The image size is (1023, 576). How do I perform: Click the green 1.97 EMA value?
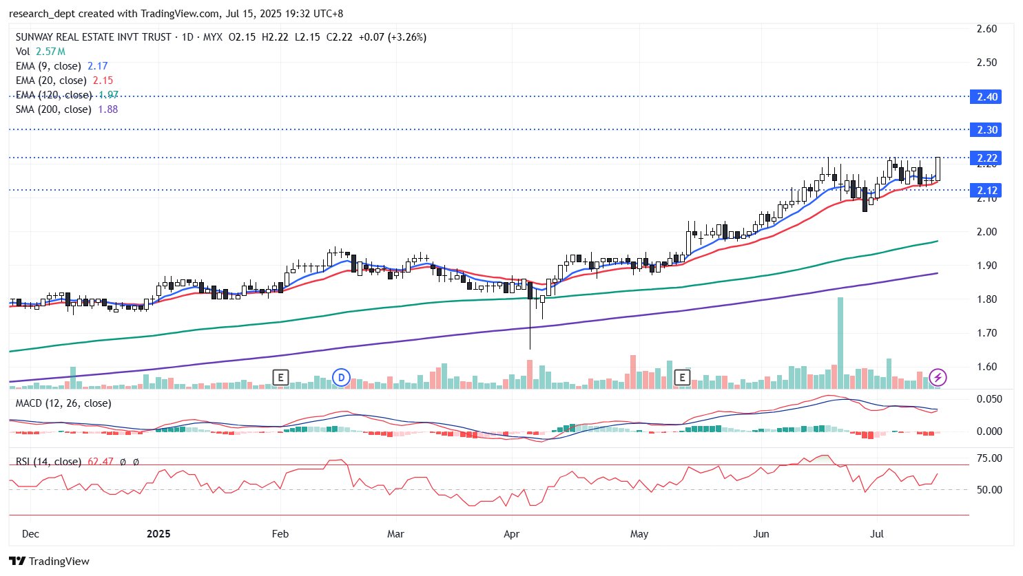pyautogui.click(x=108, y=95)
